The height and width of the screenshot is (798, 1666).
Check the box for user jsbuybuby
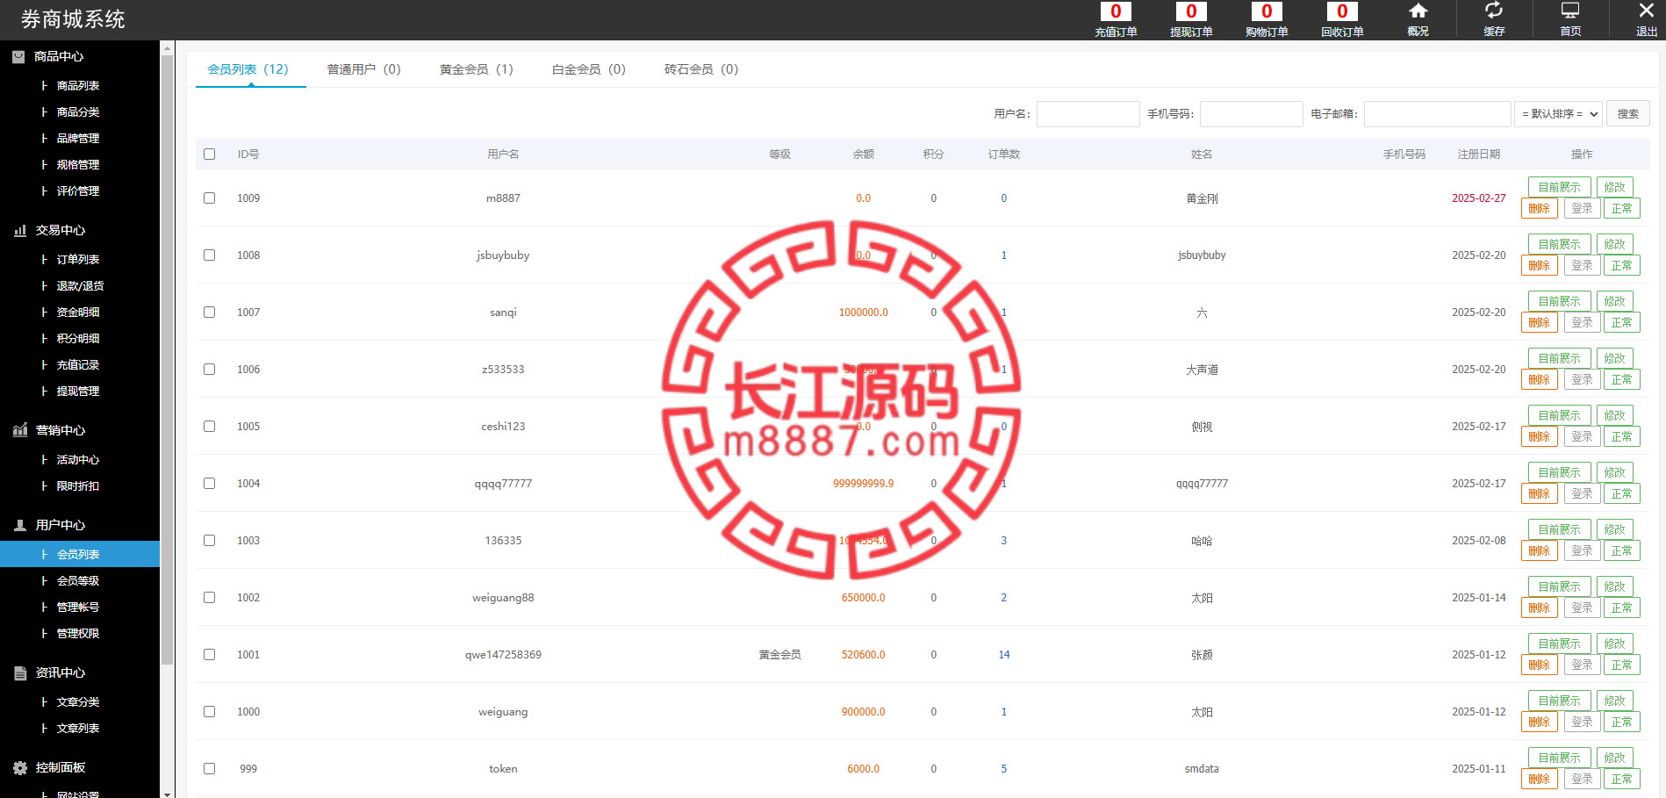tap(209, 255)
